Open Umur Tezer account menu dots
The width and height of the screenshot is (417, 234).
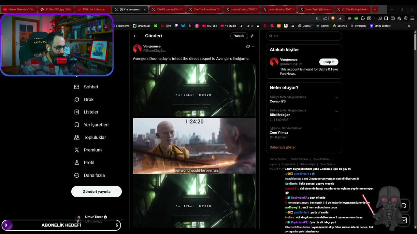(122, 219)
